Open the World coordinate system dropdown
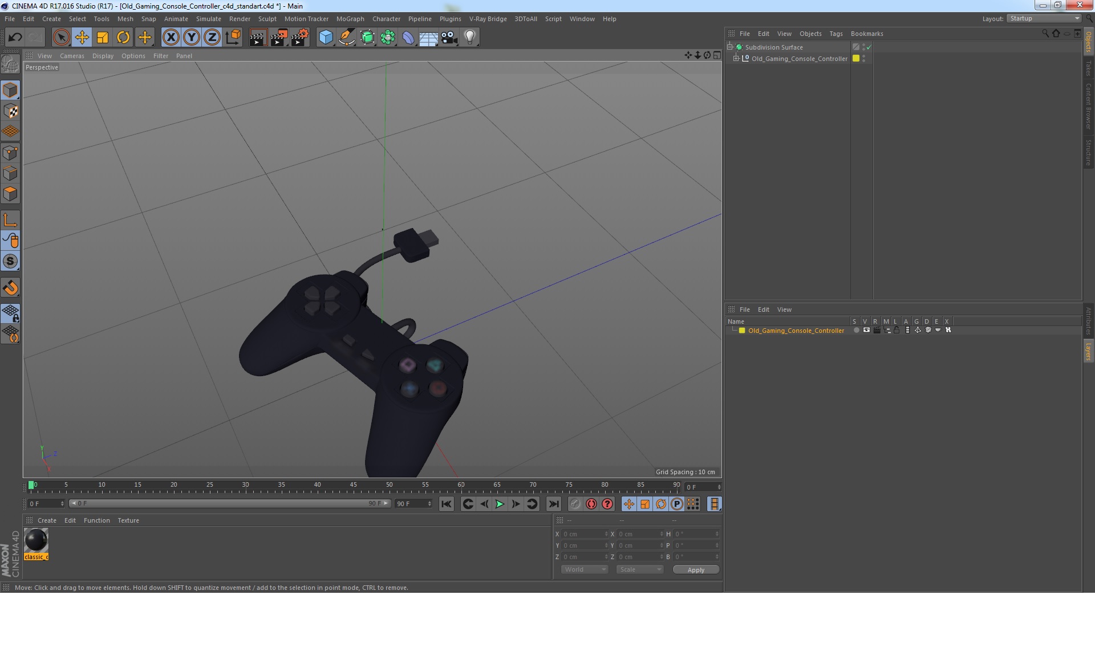The height and width of the screenshot is (660, 1095). click(585, 569)
